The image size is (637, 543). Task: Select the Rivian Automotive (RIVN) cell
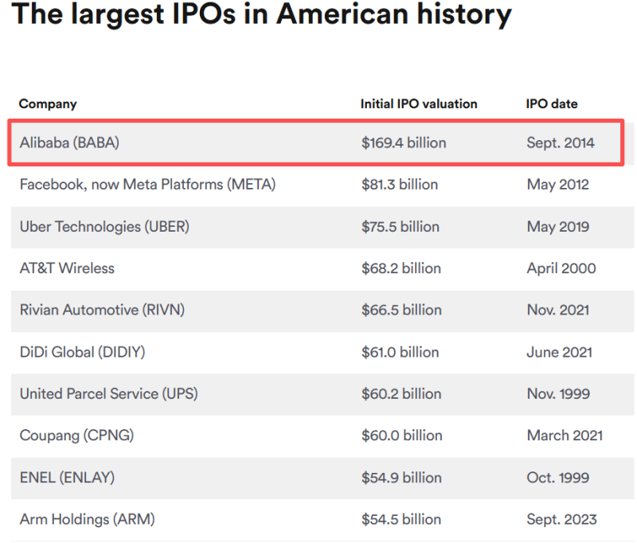tap(103, 311)
